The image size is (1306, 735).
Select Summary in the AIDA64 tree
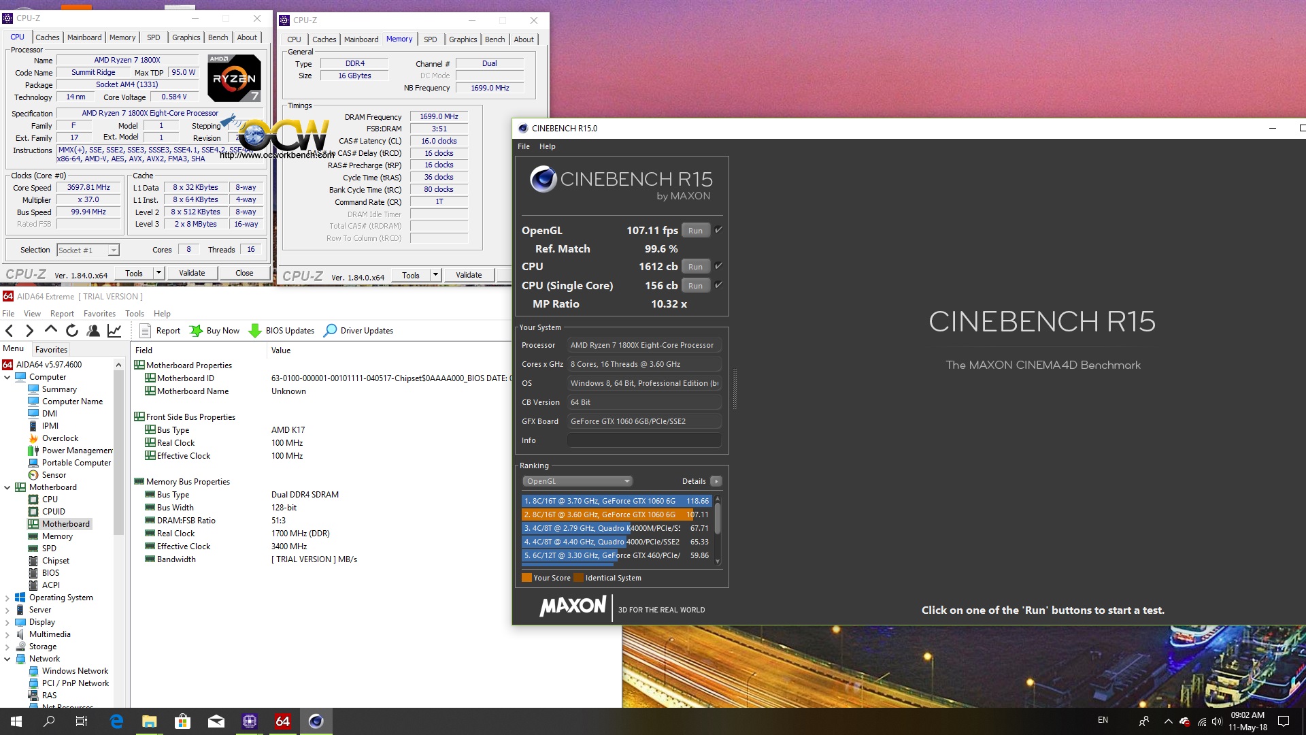tap(59, 389)
